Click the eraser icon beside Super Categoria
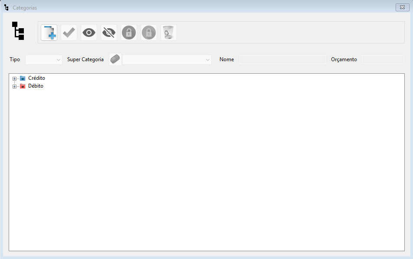Screen dimensions: 413x259 point(115,59)
